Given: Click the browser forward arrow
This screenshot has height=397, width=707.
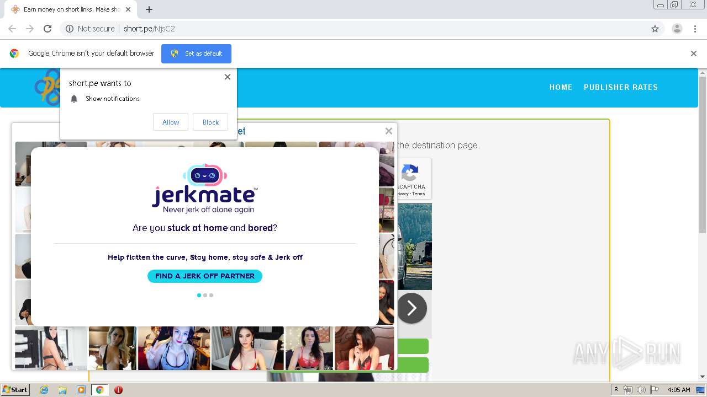Looking at the screenshot, I should click(x=30, y=29).
